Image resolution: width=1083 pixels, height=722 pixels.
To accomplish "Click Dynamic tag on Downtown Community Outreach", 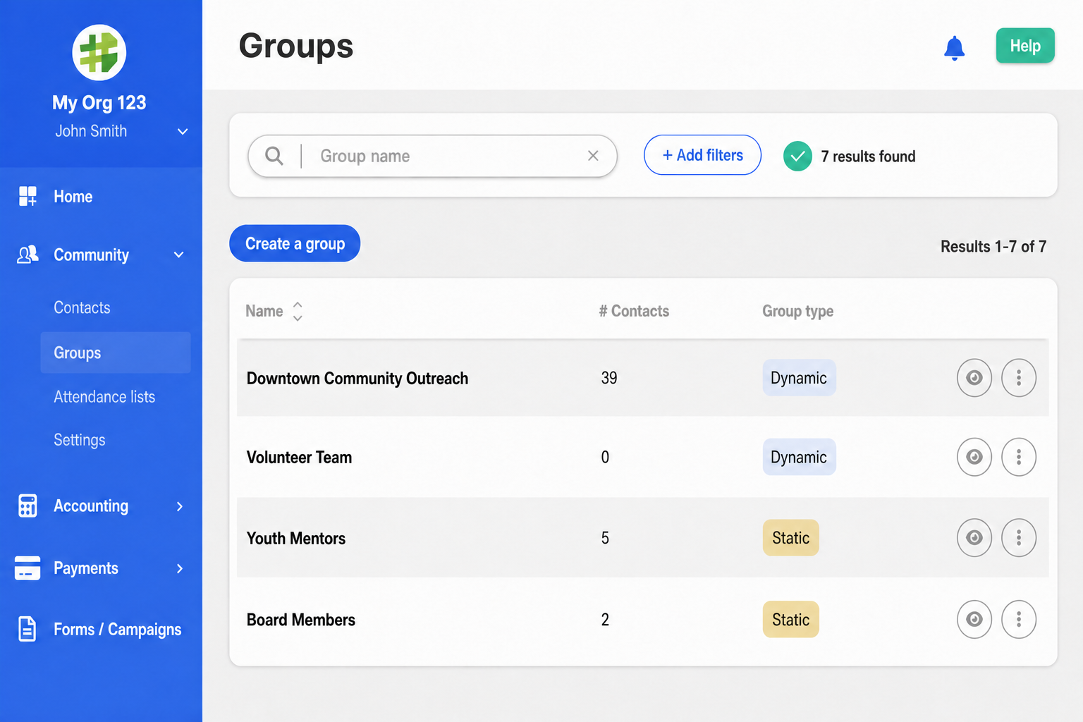I will pyautogui.click(x=799, y=378).
